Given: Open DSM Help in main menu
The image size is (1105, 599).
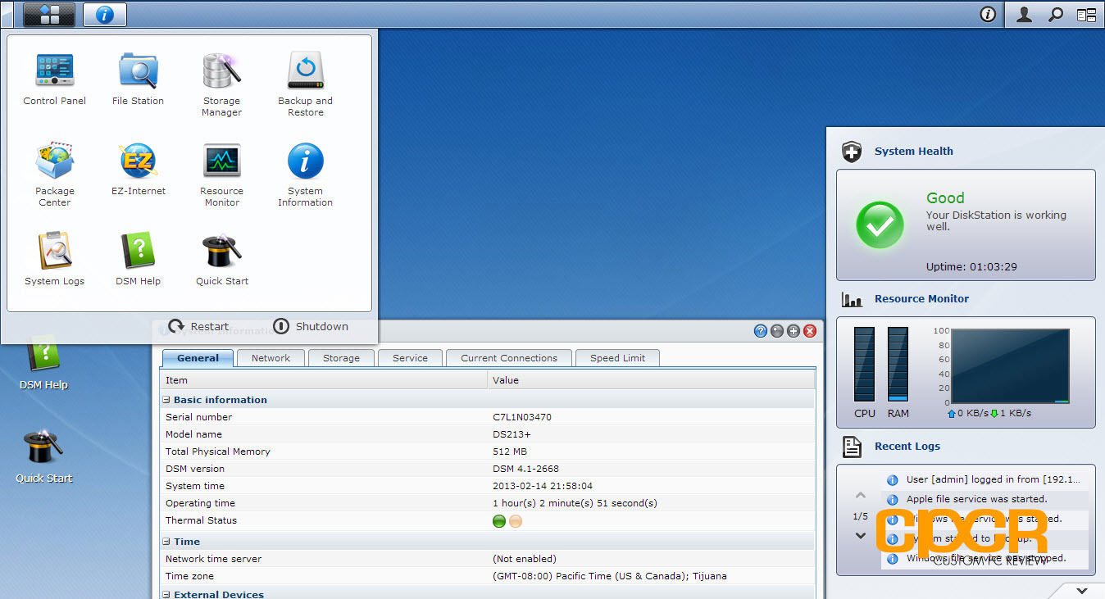Looking at the screenshot, I should (139, 260).
